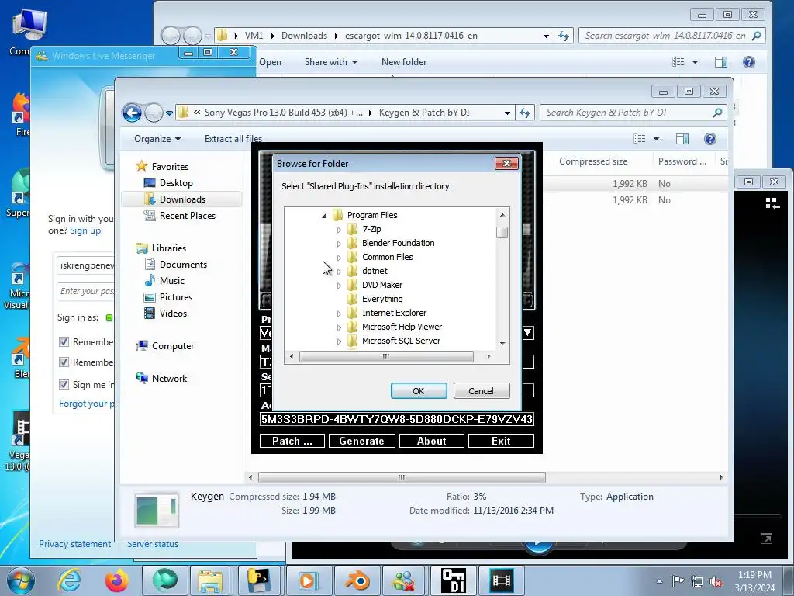Click New folder in the escargot window
794x596 pixels.
pyautogui.click(x=403, y=62)
